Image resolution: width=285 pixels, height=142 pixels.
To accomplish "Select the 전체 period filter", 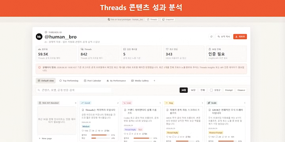I will [203, 90].
